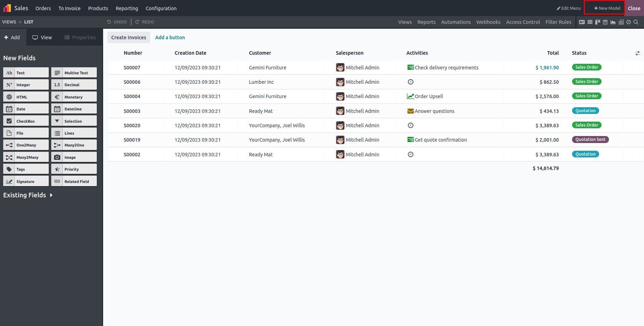Open the Reporting menu

pos(127,8)
